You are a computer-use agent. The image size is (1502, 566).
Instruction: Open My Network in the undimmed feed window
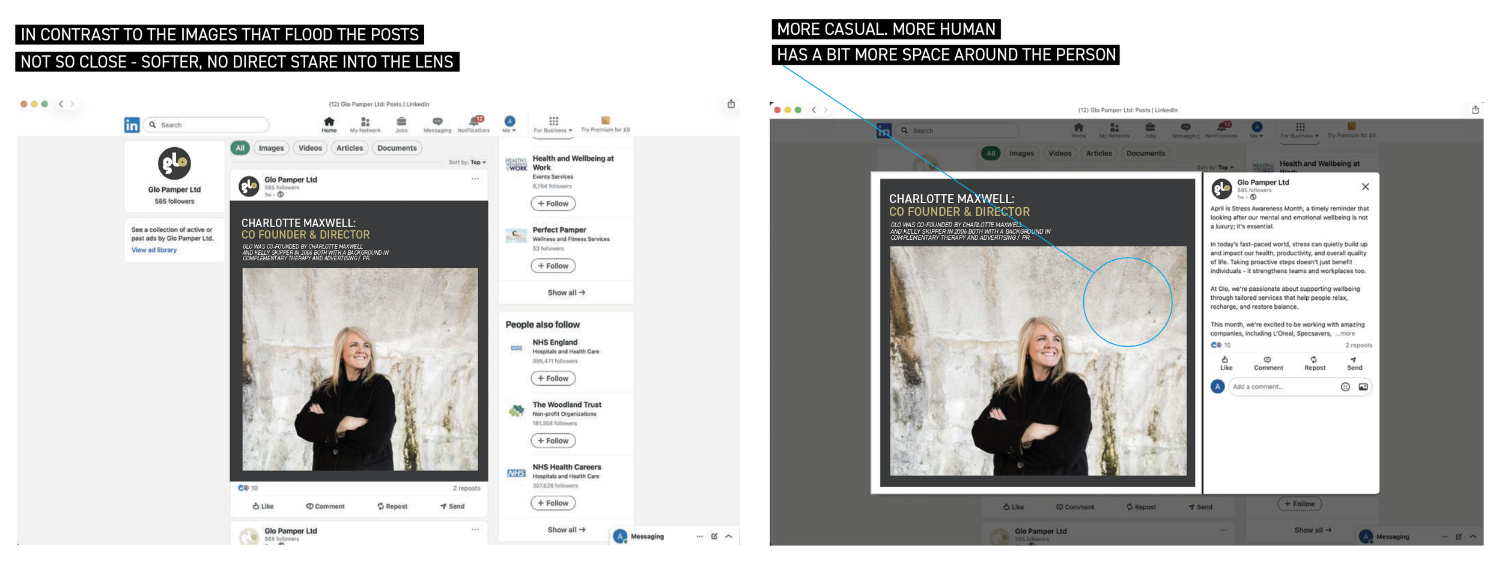tap(365, 124)
